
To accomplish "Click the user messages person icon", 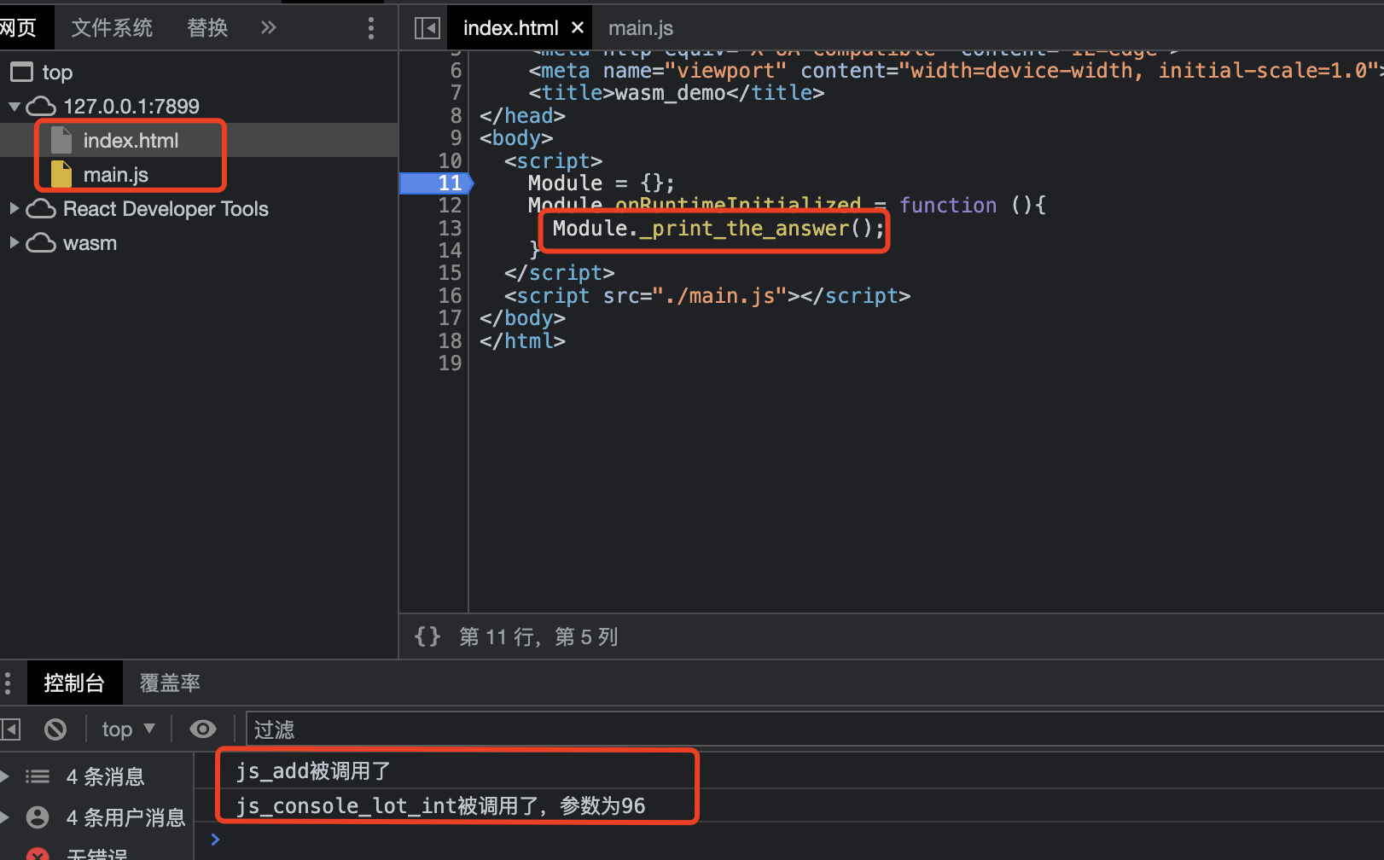I will click(38, 817).
